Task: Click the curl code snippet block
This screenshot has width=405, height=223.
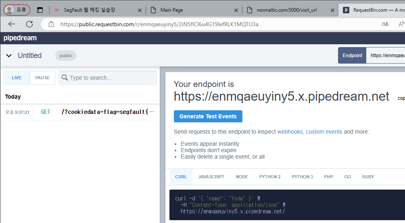Action: [287, 205]
